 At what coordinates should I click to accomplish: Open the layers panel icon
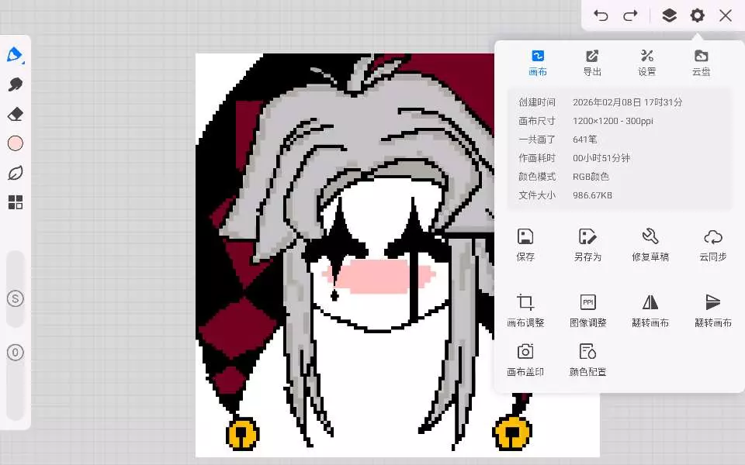[x=669, y=15]
